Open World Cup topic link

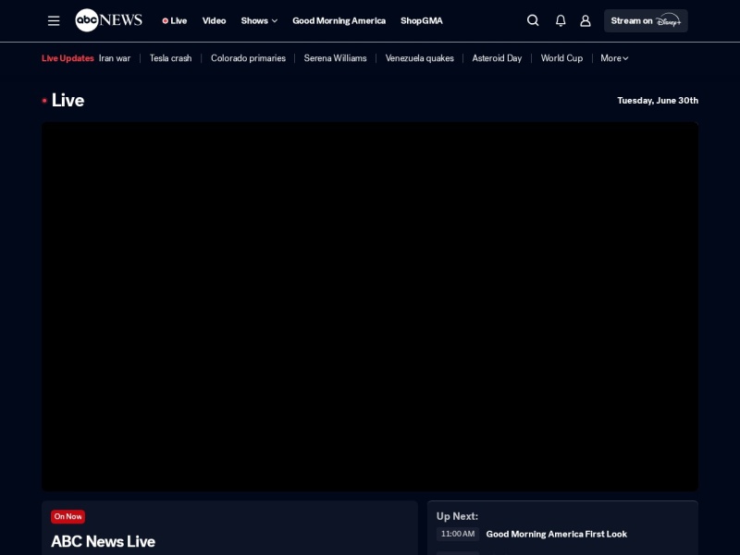coord(561,58)
